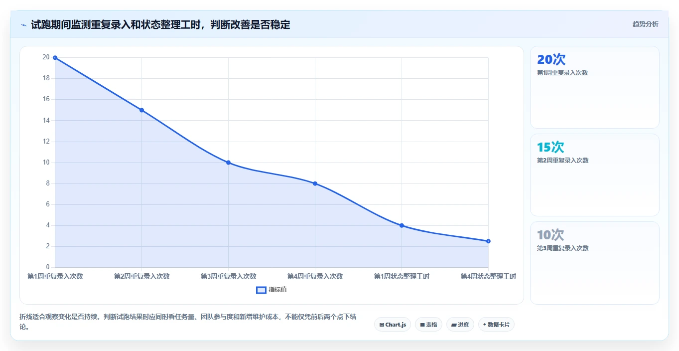Click the icon inside the 进度 tag
Image resolution: width=679 pixels, height=351 pixels.
[x=454, y=325]
